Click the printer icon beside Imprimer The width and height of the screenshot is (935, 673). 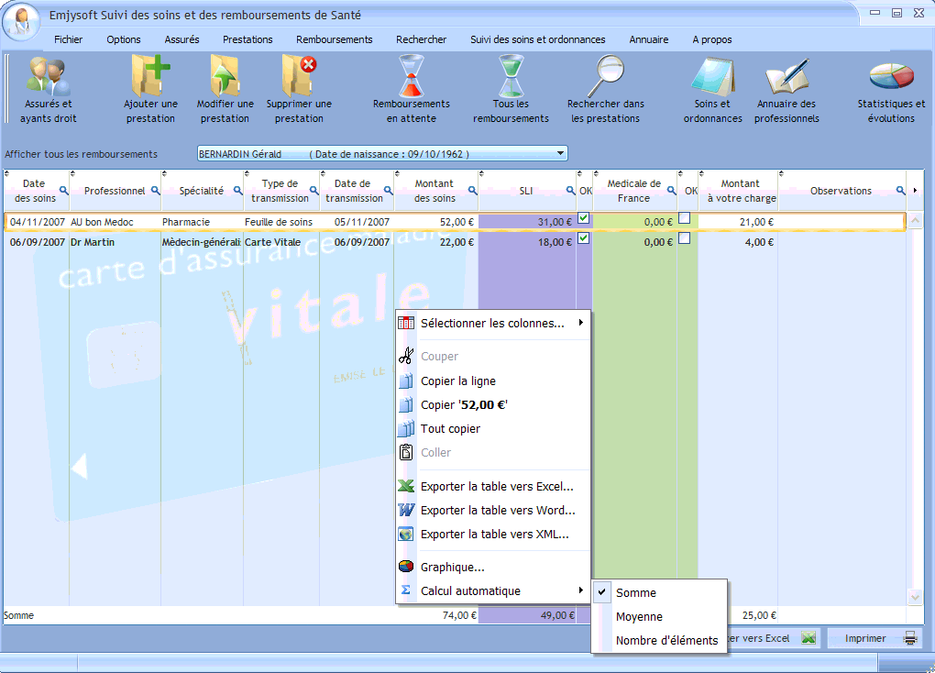pos(910,638)
